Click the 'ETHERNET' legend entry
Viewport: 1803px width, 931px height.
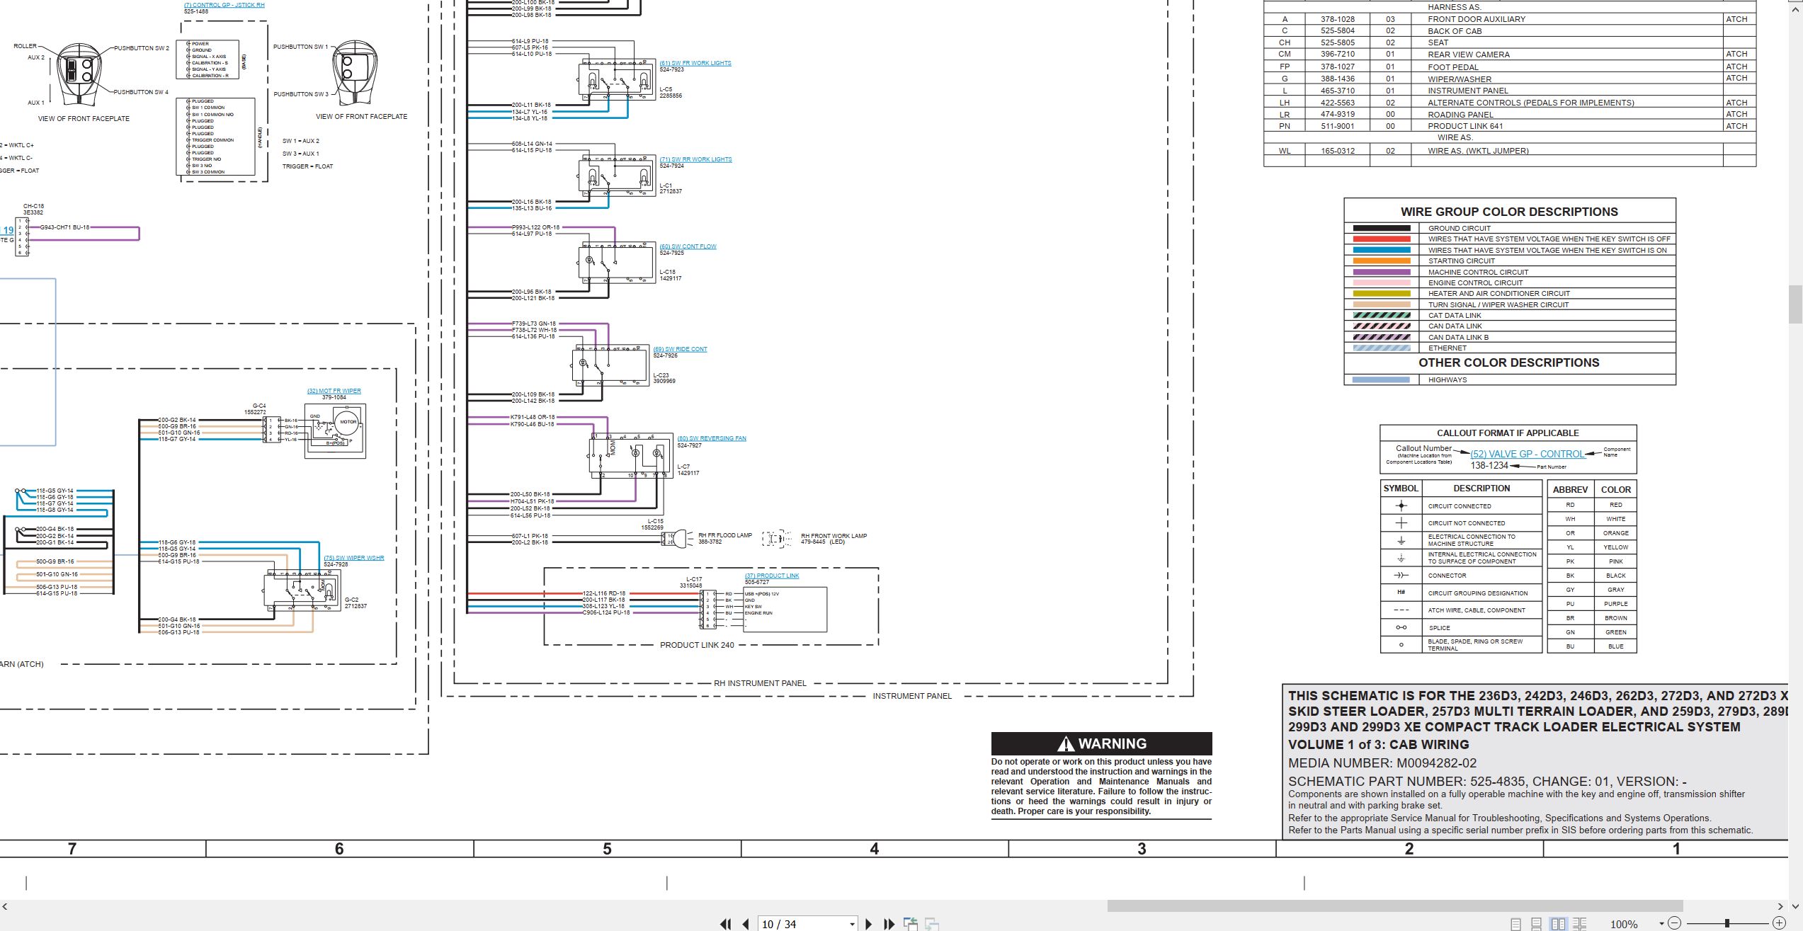coord(1447,348)
